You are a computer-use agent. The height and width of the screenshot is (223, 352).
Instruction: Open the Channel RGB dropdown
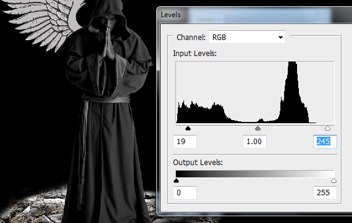click(x=247, y=37)
